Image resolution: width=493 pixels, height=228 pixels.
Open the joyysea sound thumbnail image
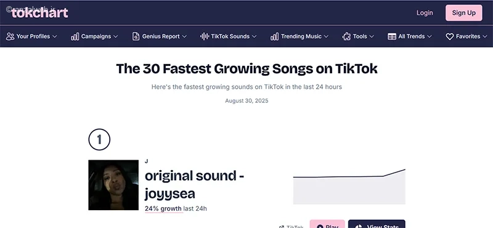tap(113, 185)
